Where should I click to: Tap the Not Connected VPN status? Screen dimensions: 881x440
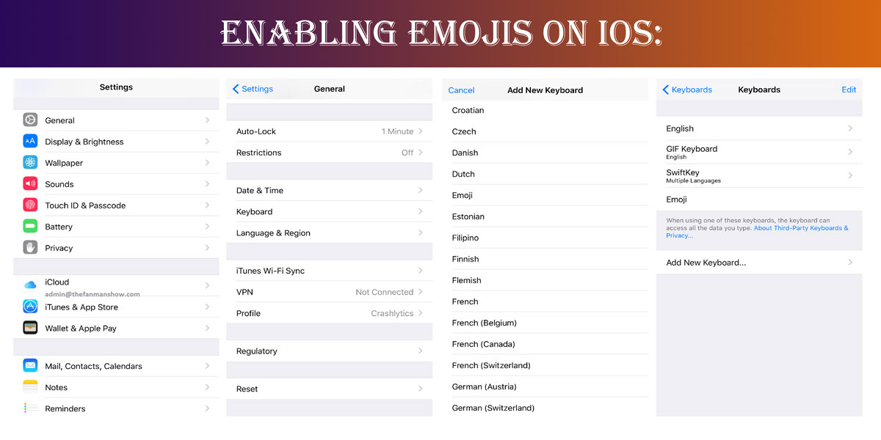[x=384, y=292]
